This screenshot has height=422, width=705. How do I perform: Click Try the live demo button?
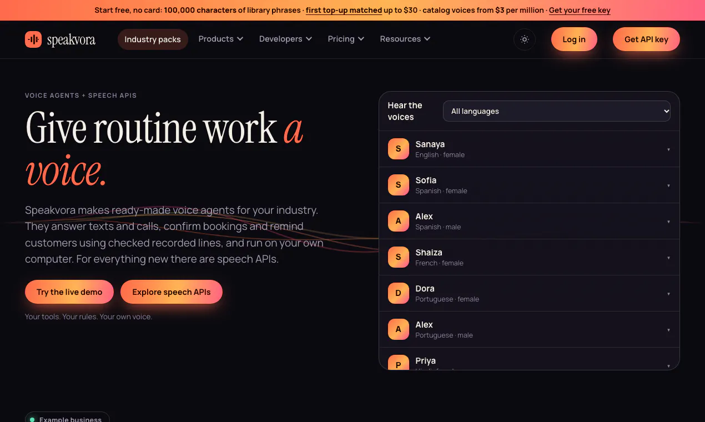[69, 292]
